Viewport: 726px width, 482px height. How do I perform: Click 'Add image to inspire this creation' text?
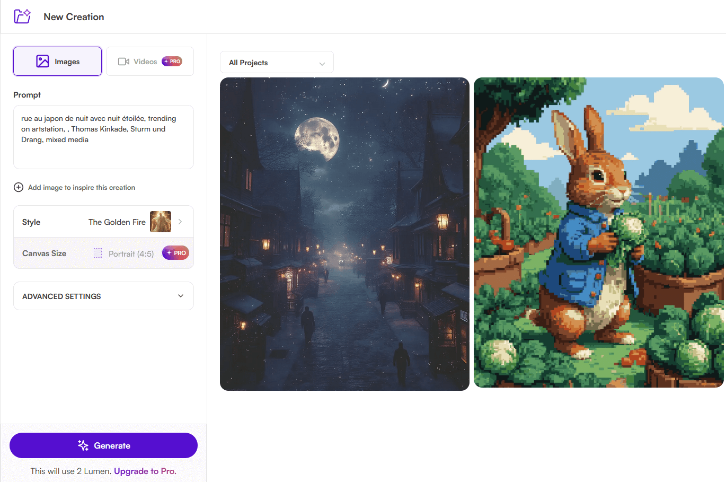[x=82, y=188]
